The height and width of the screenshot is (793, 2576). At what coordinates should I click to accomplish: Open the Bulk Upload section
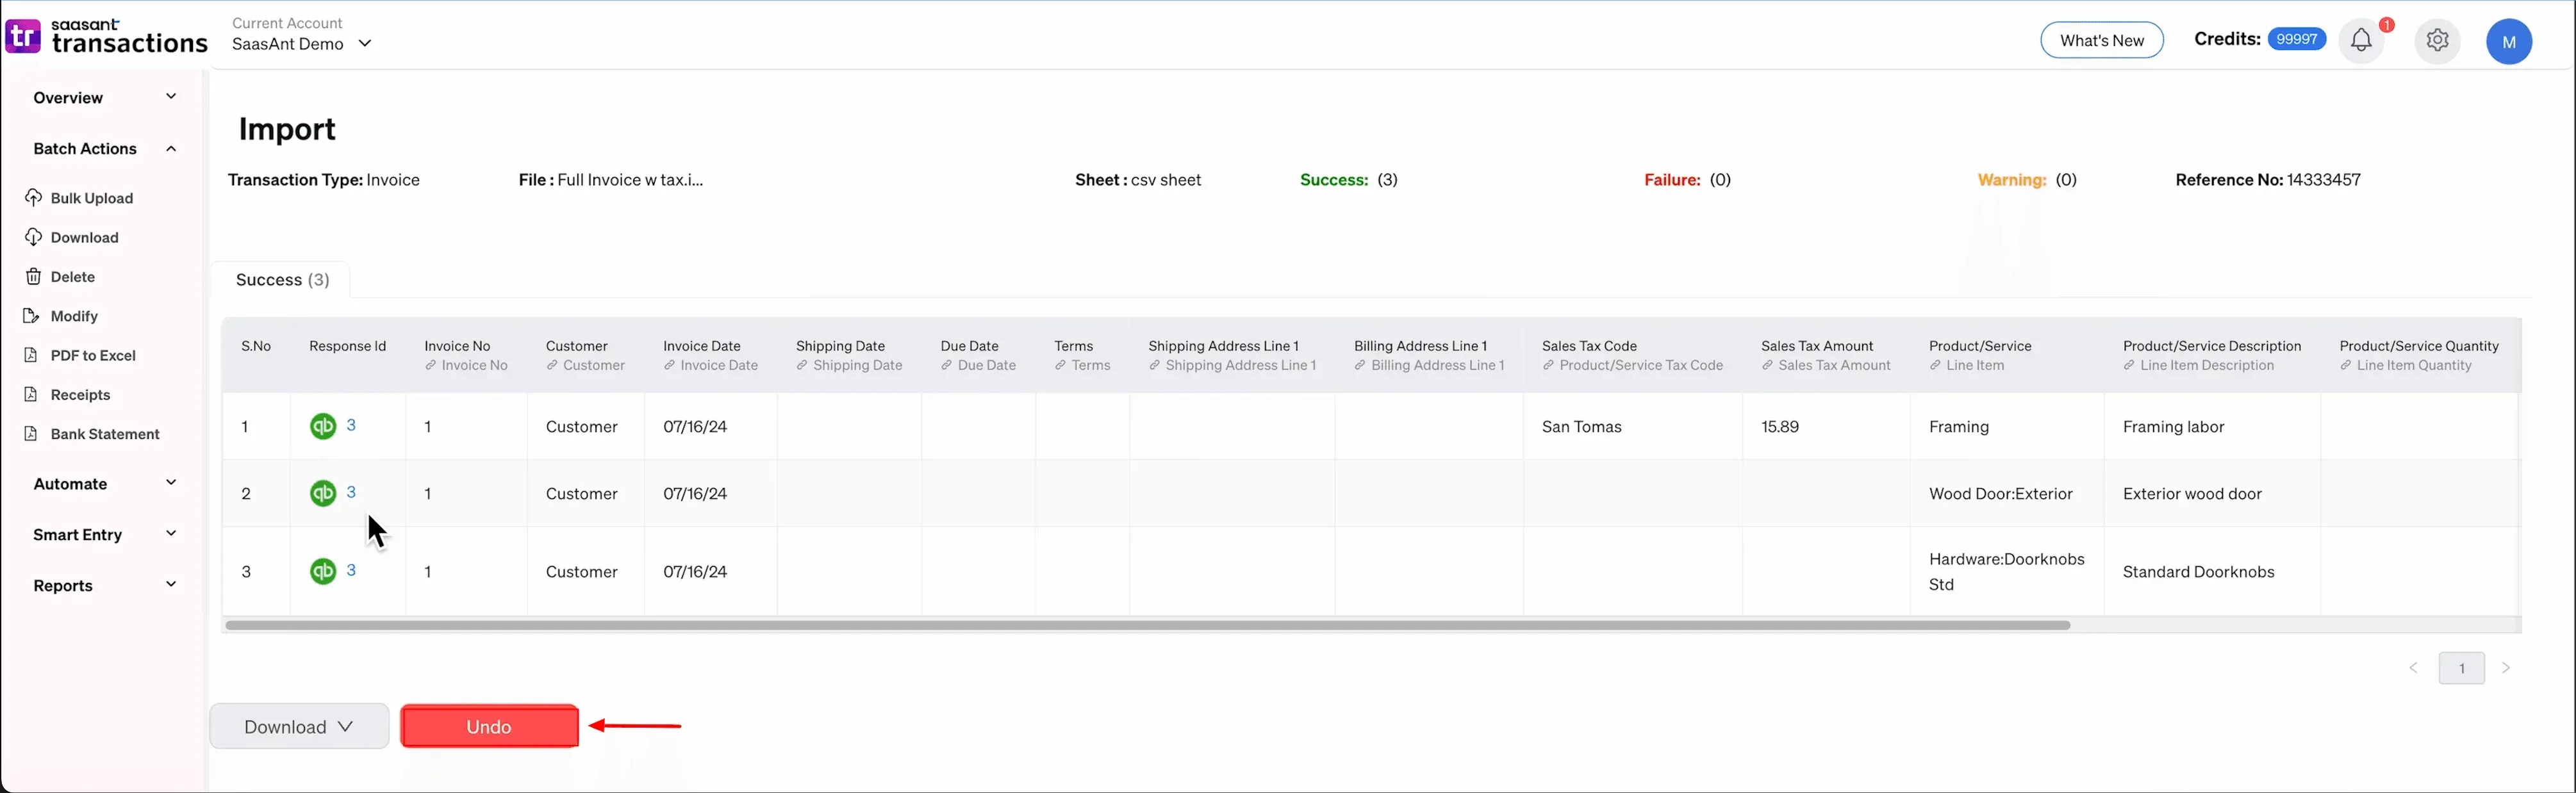pyautogui.click(x=92, y=197)
